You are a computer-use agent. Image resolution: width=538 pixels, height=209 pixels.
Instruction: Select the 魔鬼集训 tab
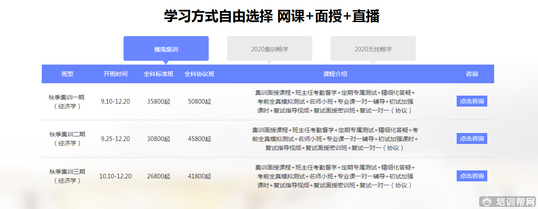point(166,49)
